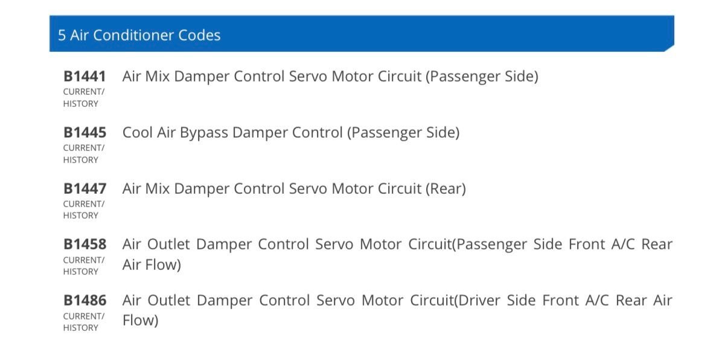
Task: Open the Air Mix Damper (Passenger Side) description
Action: pos(330,77)
